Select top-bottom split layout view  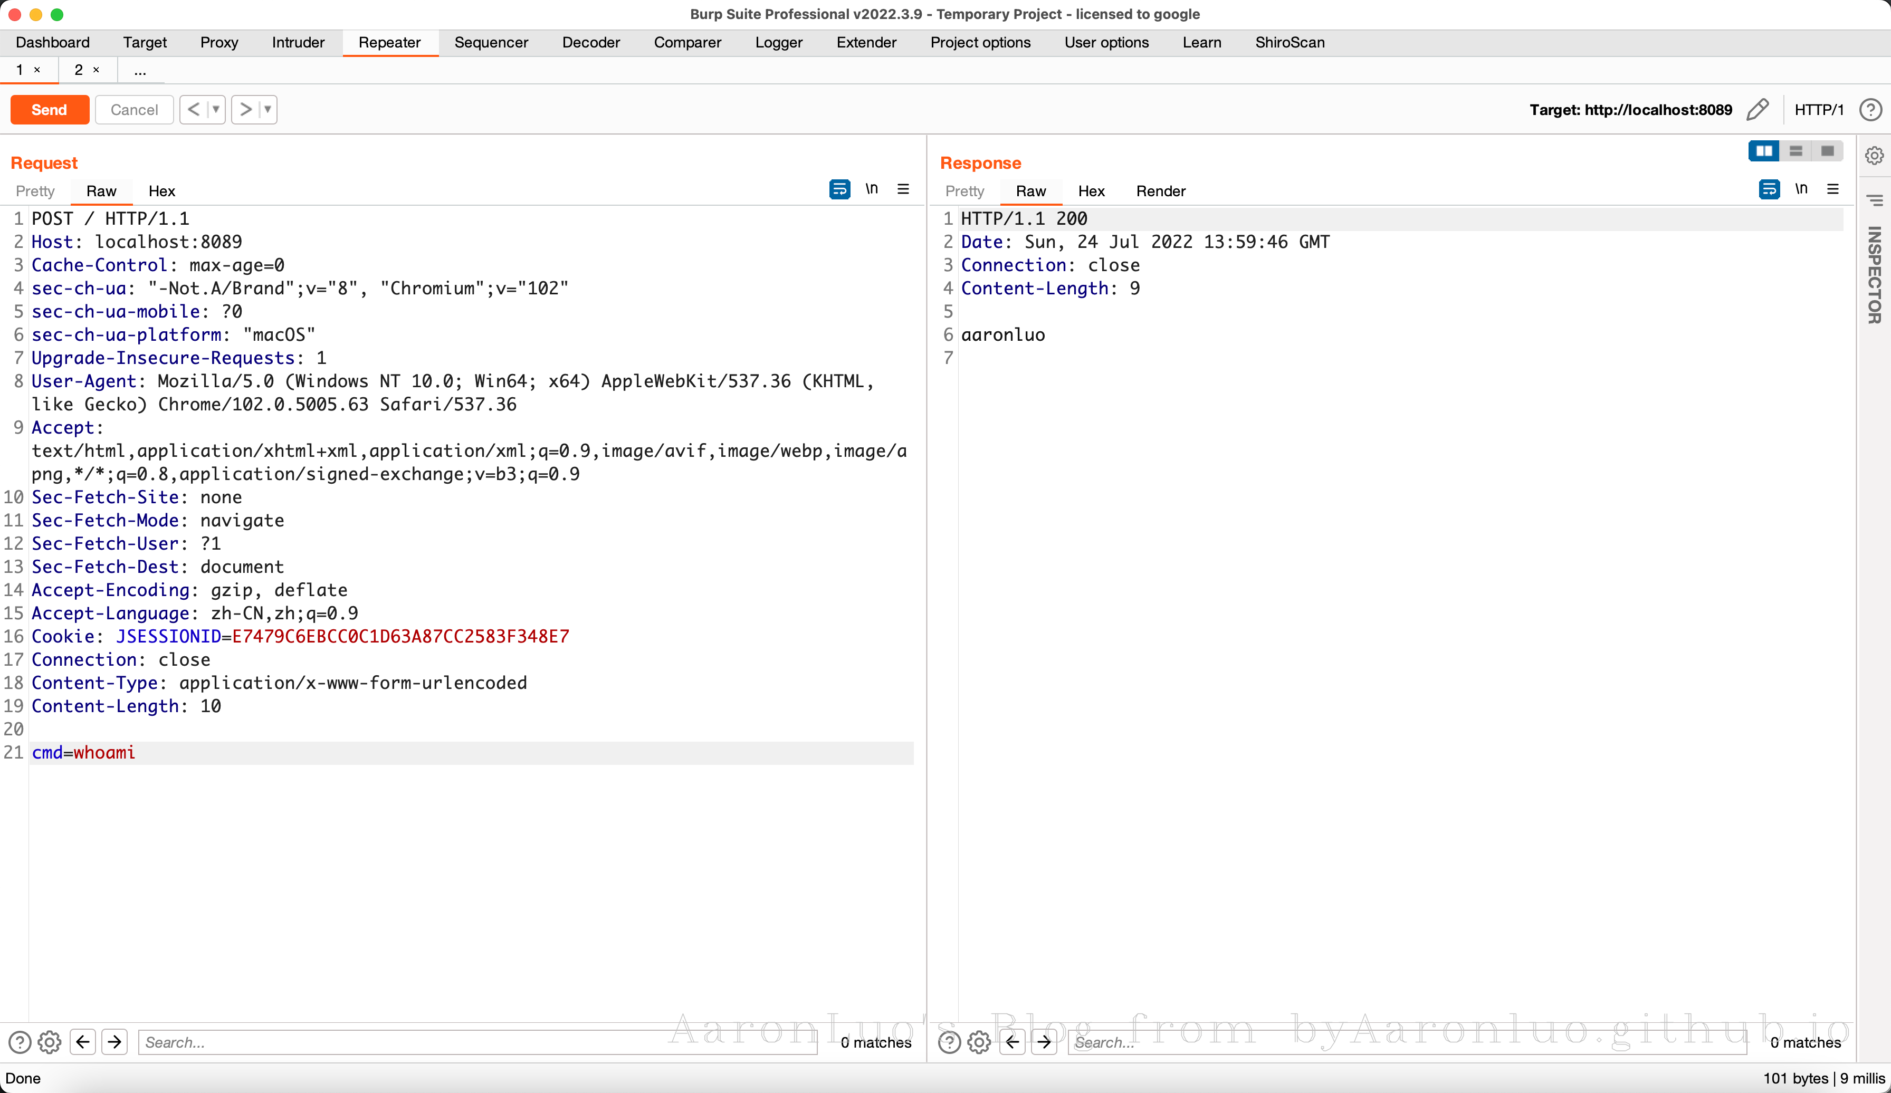point(1796,151)
